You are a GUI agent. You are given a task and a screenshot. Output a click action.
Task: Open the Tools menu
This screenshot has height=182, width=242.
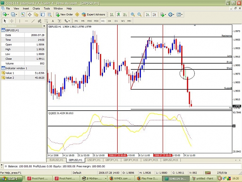(x=47, y=9)
